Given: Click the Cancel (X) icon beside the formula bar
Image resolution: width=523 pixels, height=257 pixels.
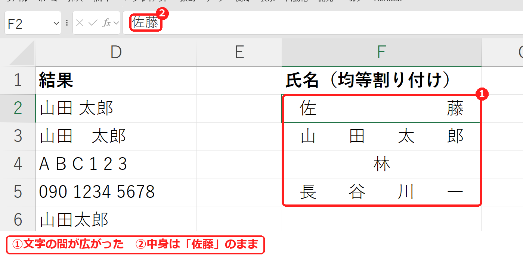Looking at the screenshot, I should [x=79, y=23].
